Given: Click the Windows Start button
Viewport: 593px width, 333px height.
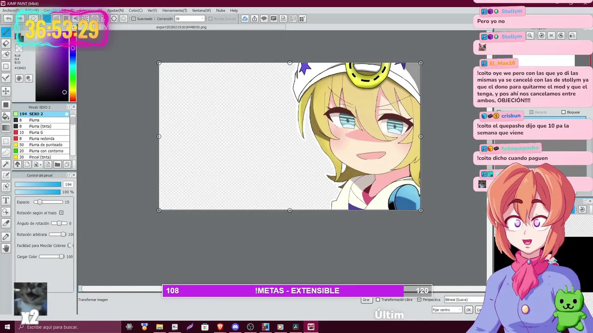Looking at the screenshot, I should pos(7,327).
